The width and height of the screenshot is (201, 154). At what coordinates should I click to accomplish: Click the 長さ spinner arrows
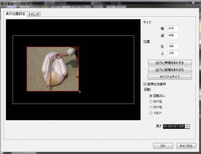[187, 126]
